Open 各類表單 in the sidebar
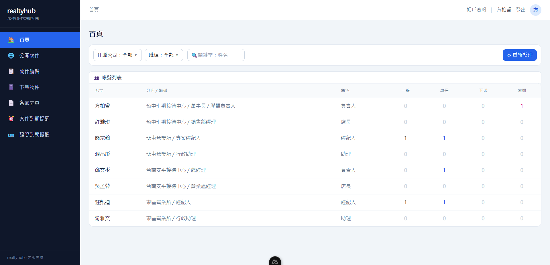 coord(40,103)
